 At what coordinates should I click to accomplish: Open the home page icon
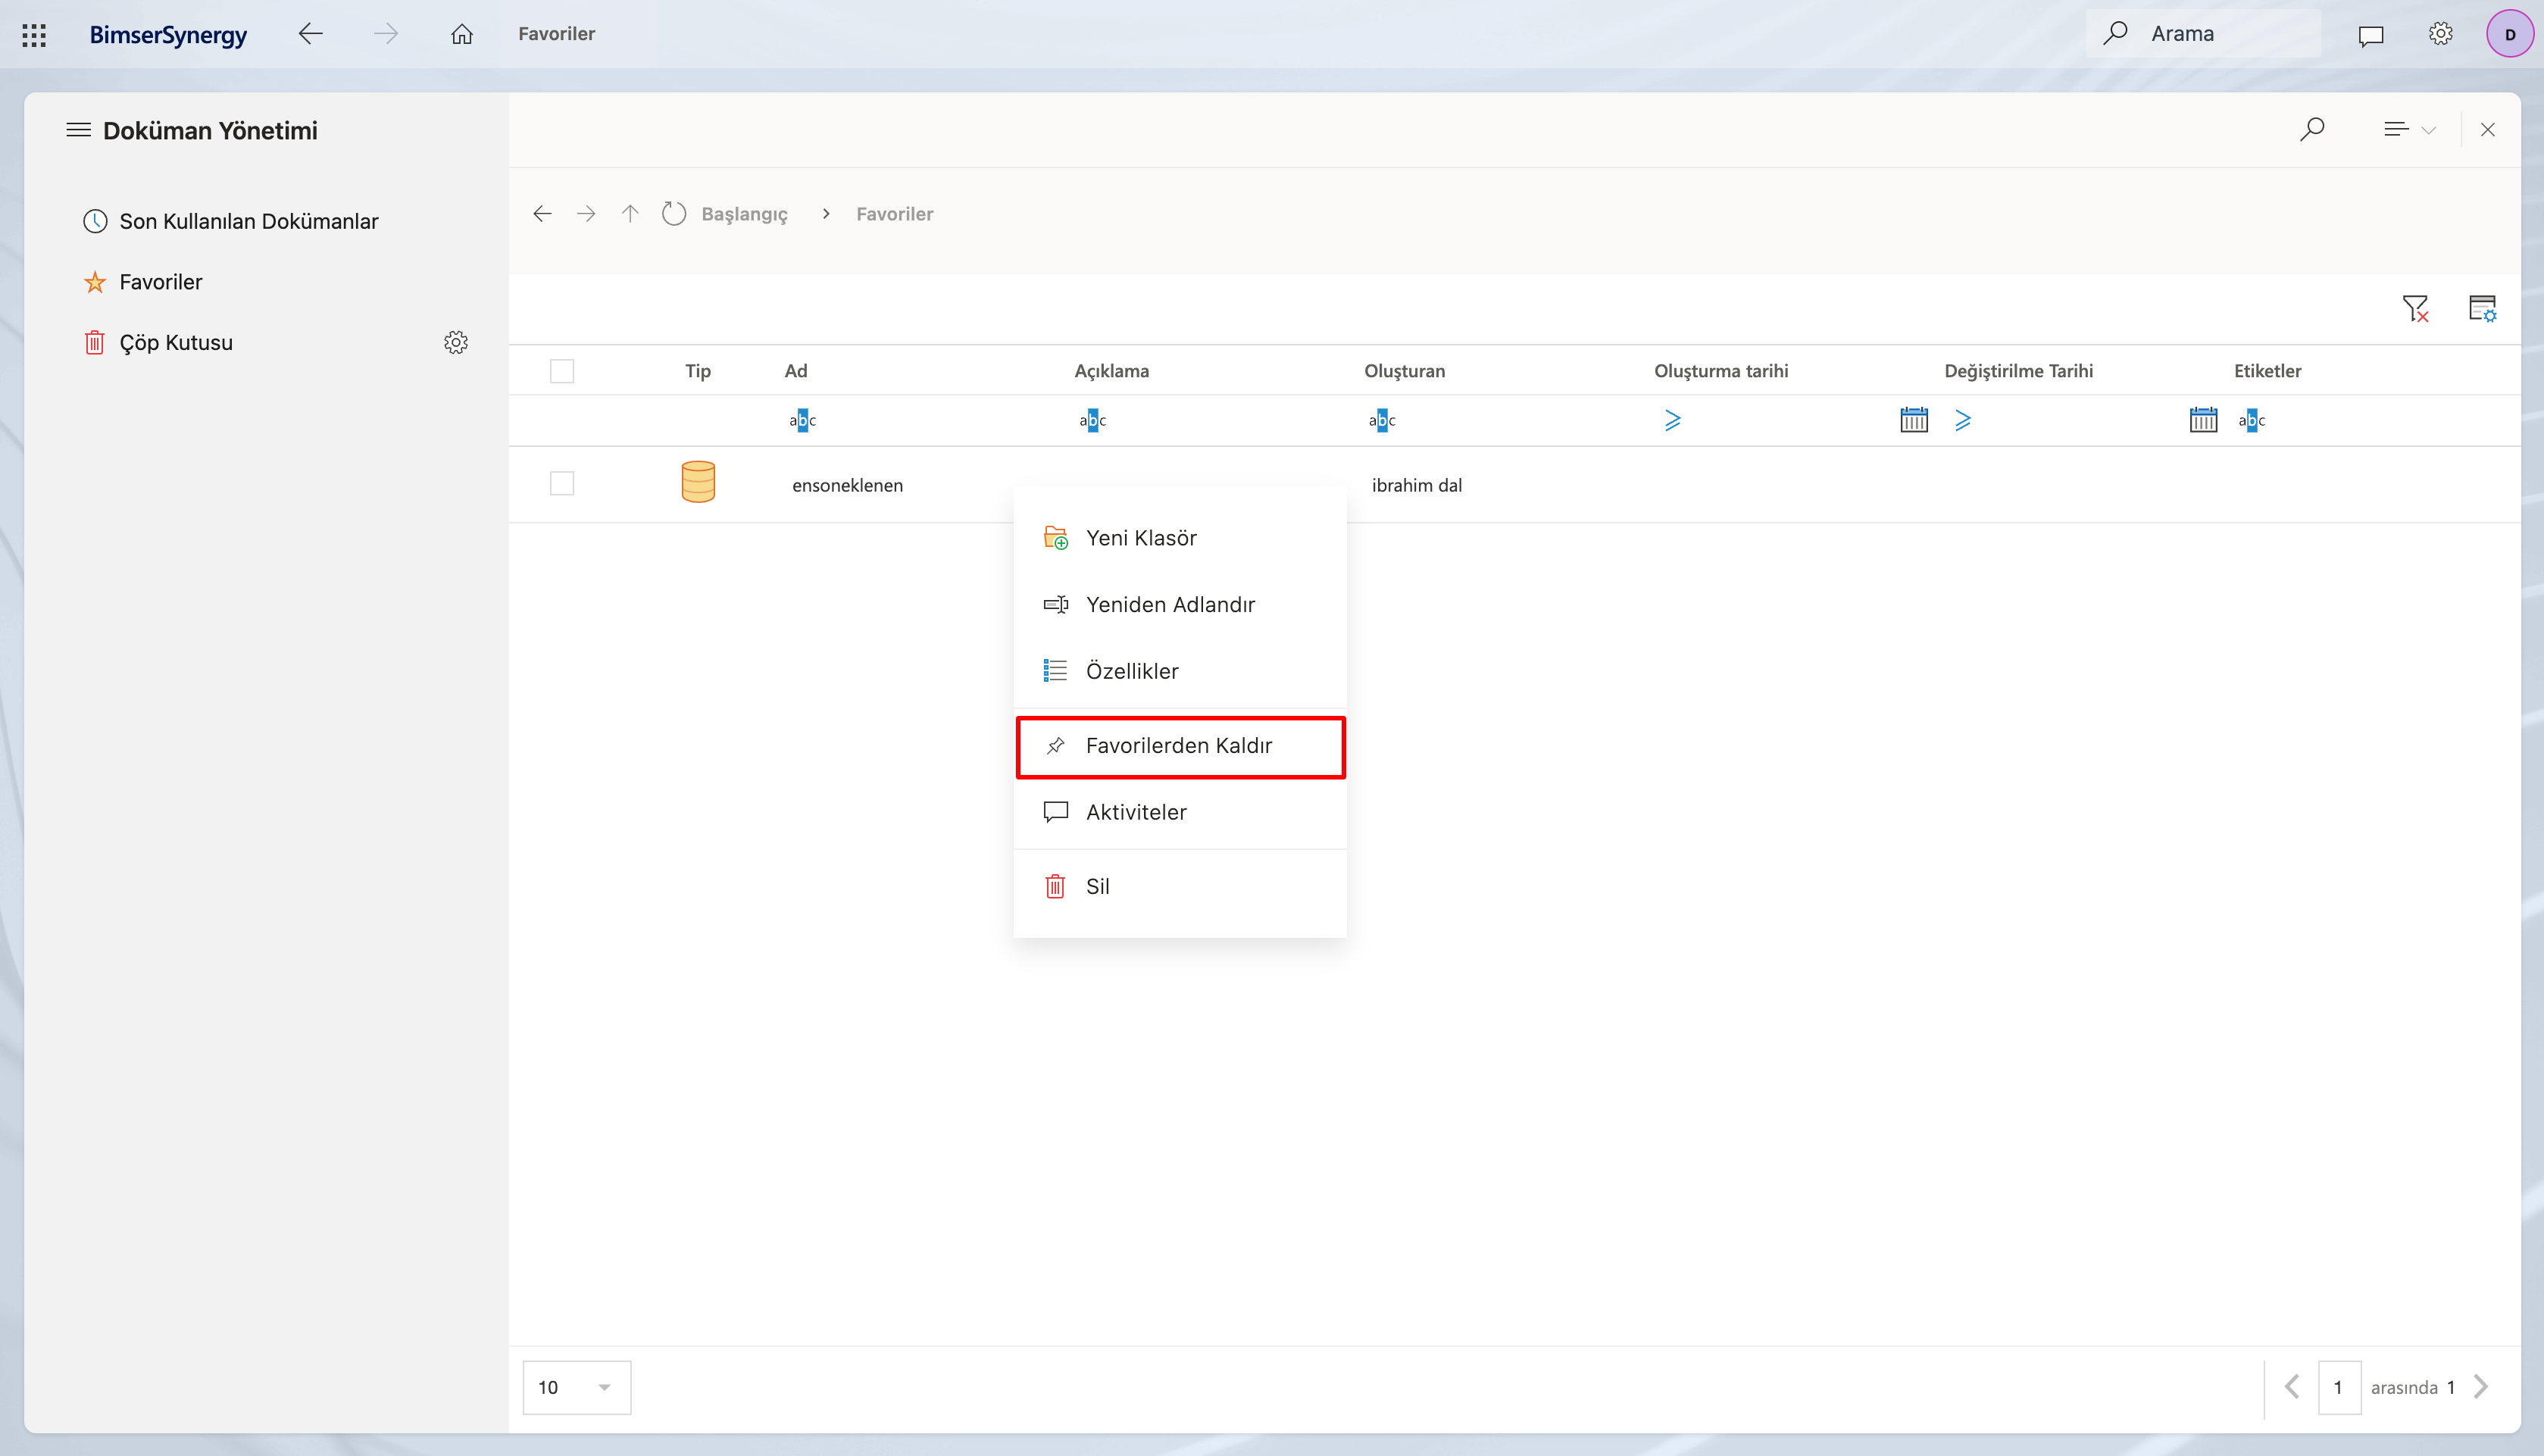click(x=462, y=34)
